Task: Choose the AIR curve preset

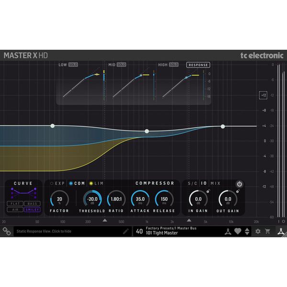Action: pos(15,210)
